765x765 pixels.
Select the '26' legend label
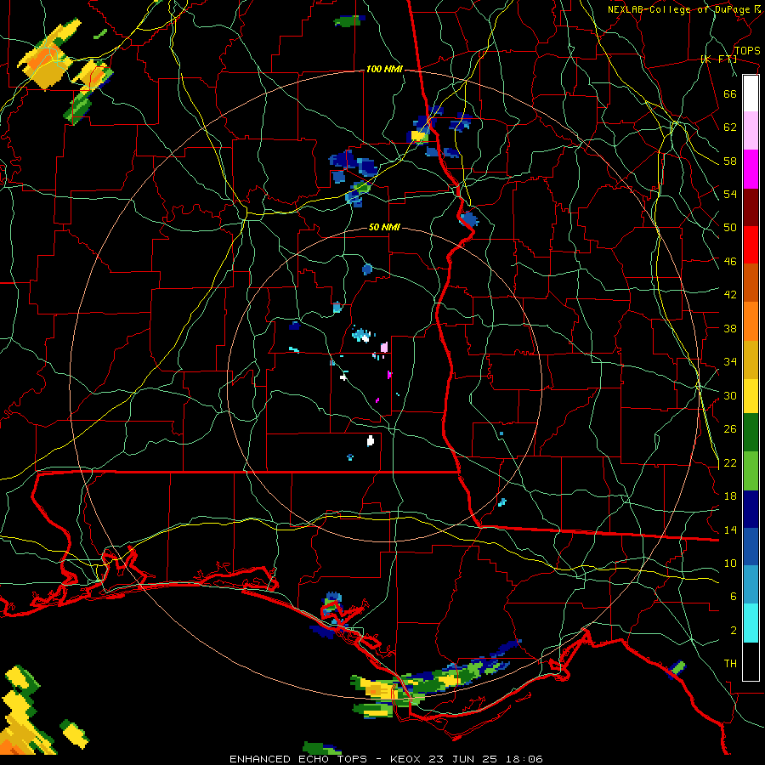(x=730, y=429)
